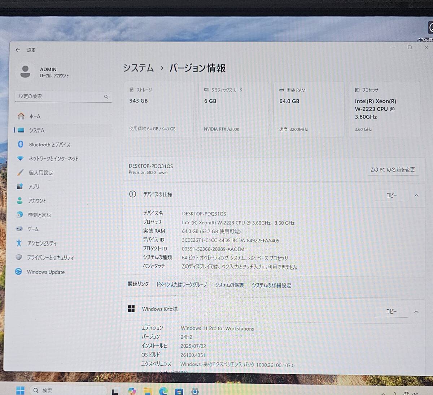Click the ストレージ 943 GB card
The height and width of the screenshot is (395, 433).
tap(159, 110)
